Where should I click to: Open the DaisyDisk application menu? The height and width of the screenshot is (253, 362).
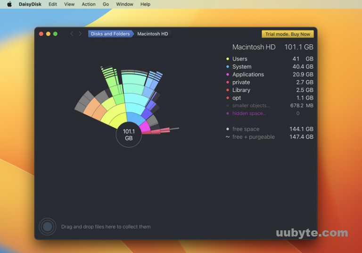(x=30, y=4)
